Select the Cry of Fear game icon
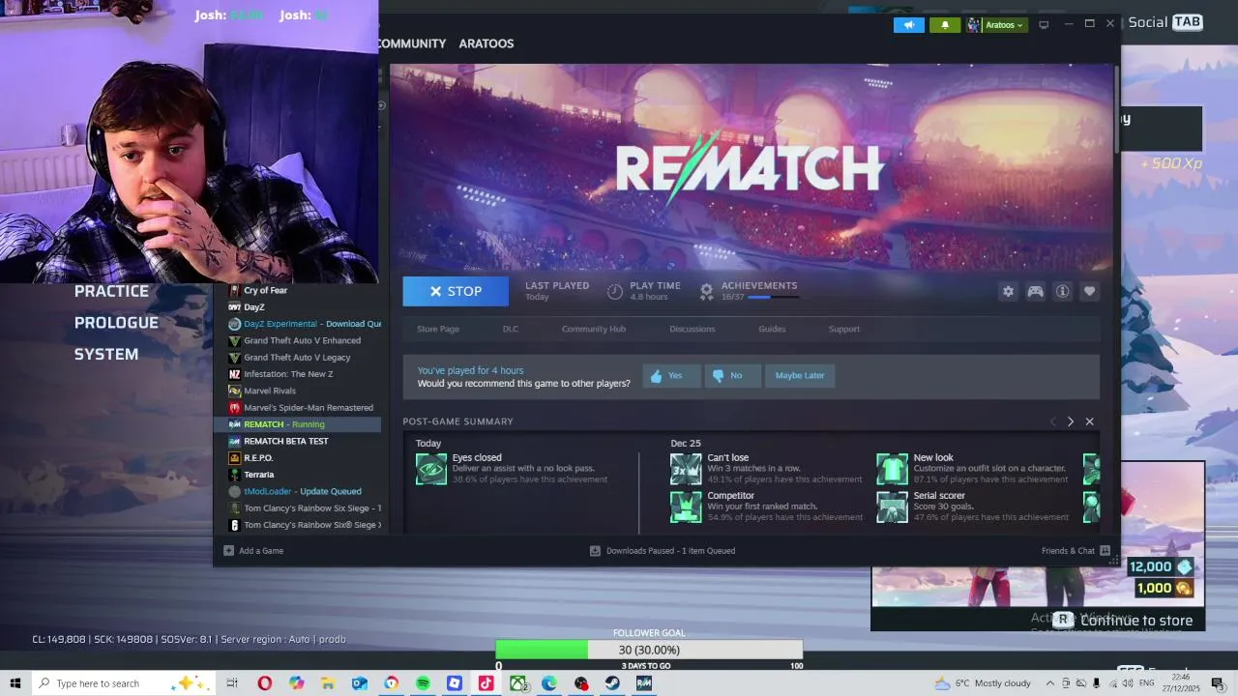Screen dimensions: 1238x696 point(234,290)
